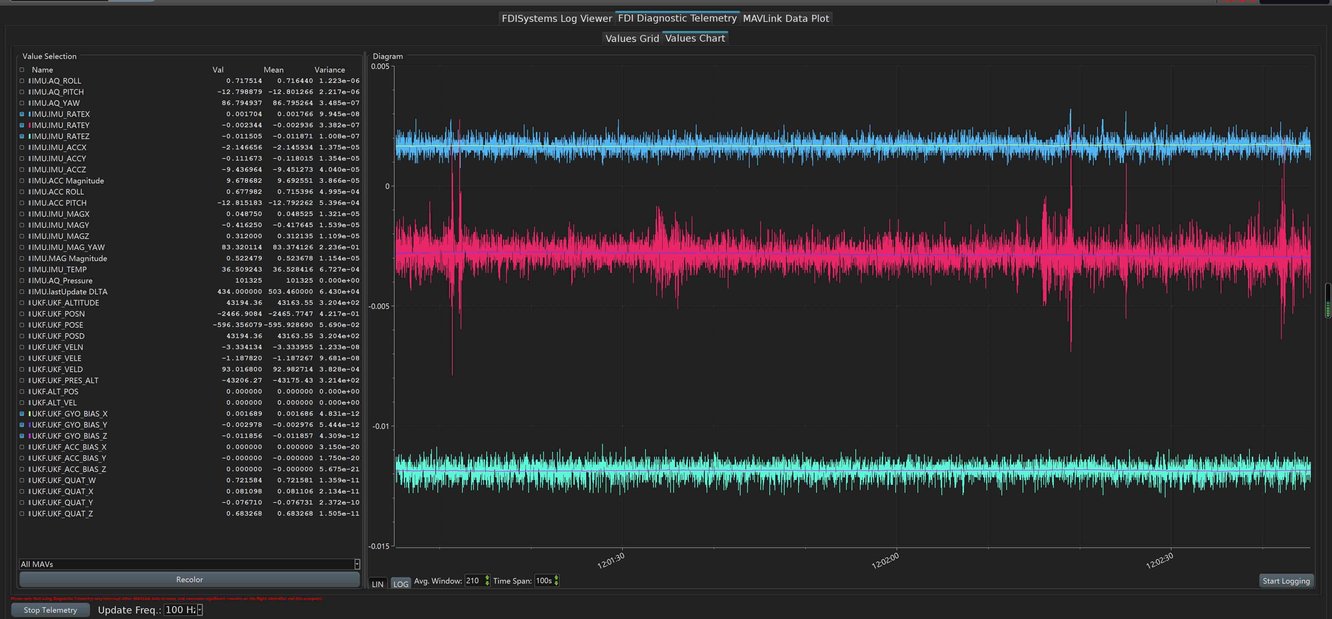The width and height of the screenshot is (1332, 619).
Task: Uncheck the IMU.IMU_RATEX checkbox
Action: point(22,114)
